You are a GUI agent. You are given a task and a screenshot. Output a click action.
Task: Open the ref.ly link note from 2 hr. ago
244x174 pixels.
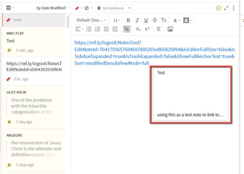pos(34,71)
